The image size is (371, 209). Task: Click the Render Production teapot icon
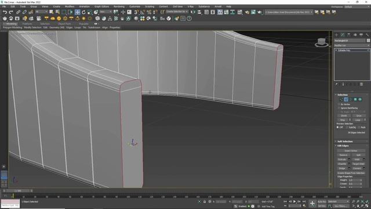(x=260, y=12)
